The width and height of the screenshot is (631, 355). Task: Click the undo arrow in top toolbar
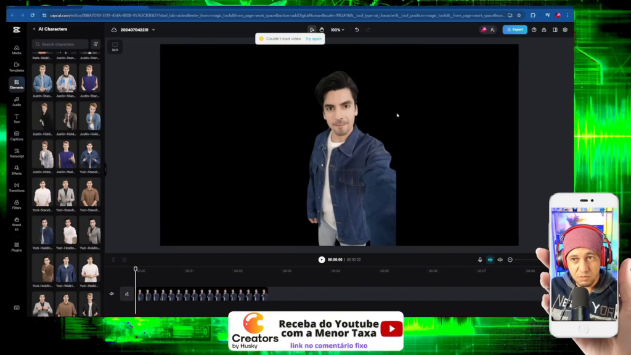click(x=357, y=30)
